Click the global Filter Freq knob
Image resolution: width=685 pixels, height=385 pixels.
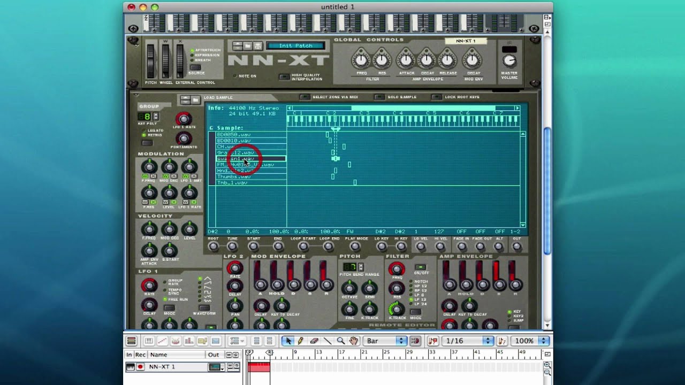point(361,59)
